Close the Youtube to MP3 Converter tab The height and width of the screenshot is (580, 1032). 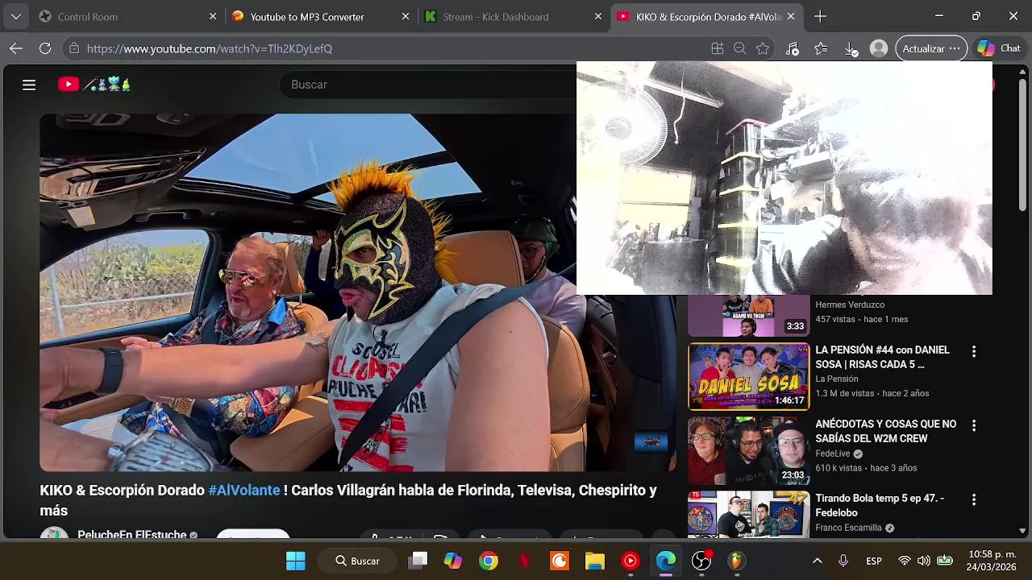406,16
